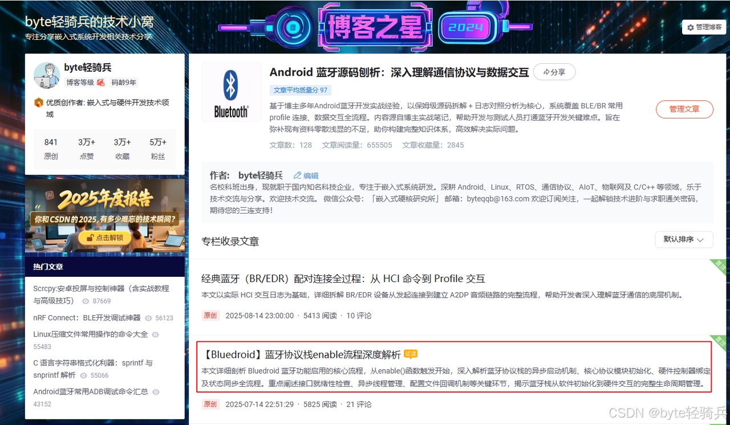Open the blog title byte轻骑兵的技术小窝
Screen dimensions: 730x425
[x=89, y=22]
